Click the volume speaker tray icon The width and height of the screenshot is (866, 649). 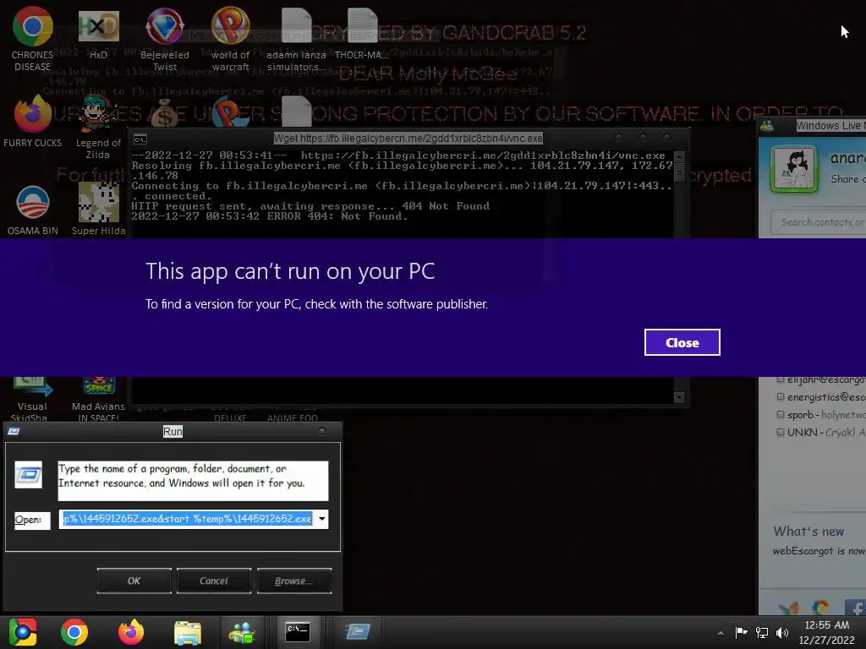[x=782, y=632]
